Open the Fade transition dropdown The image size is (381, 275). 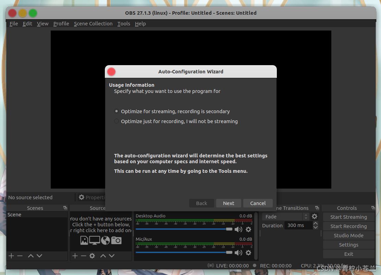285,216
